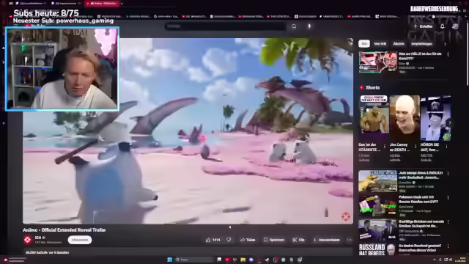Open the 'RUSSLAND HAT BEREITS' video thumbnail
Screen dimensions: 469x264
(x=377, y=249)
